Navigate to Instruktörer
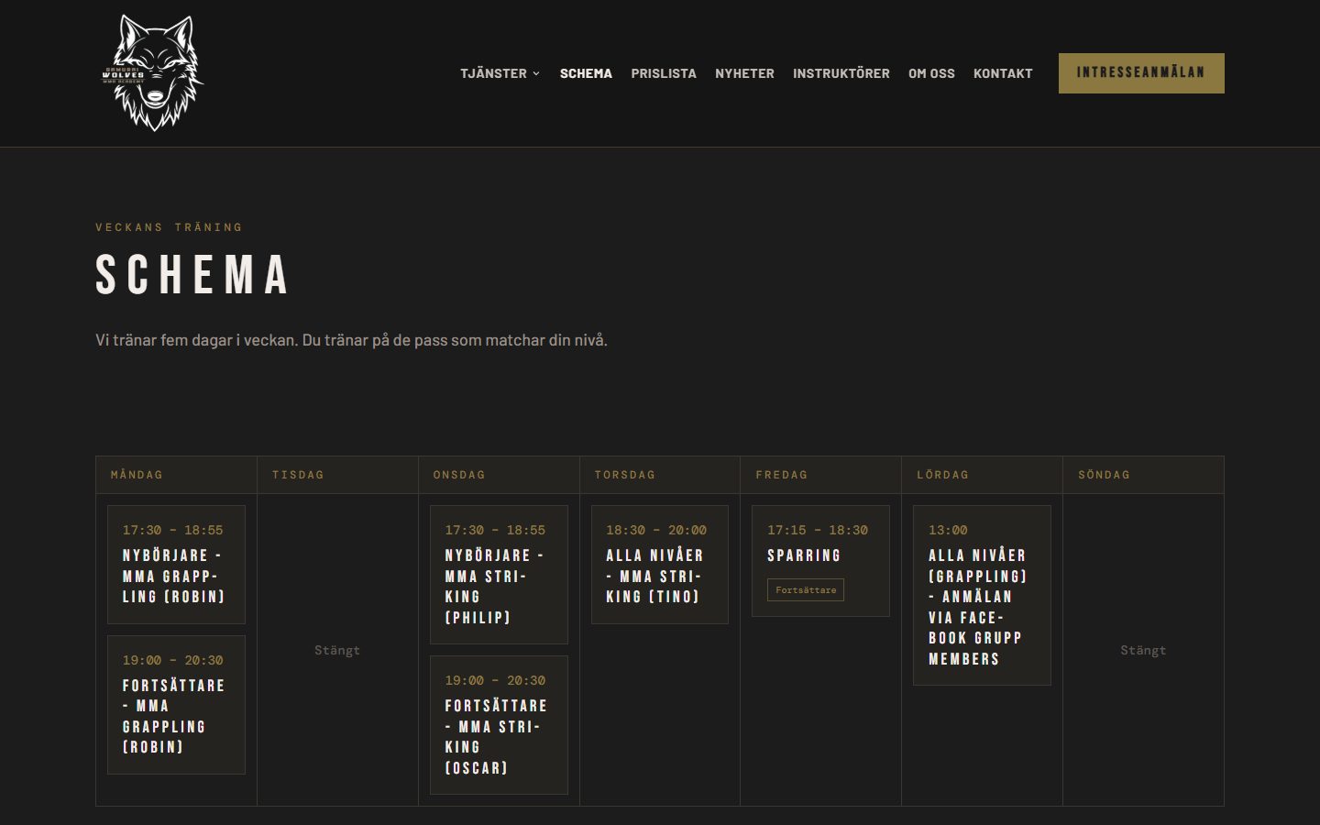 pos(841,73)
